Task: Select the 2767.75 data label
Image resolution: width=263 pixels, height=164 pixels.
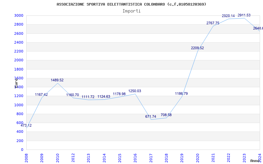Action: pos(213,23)
